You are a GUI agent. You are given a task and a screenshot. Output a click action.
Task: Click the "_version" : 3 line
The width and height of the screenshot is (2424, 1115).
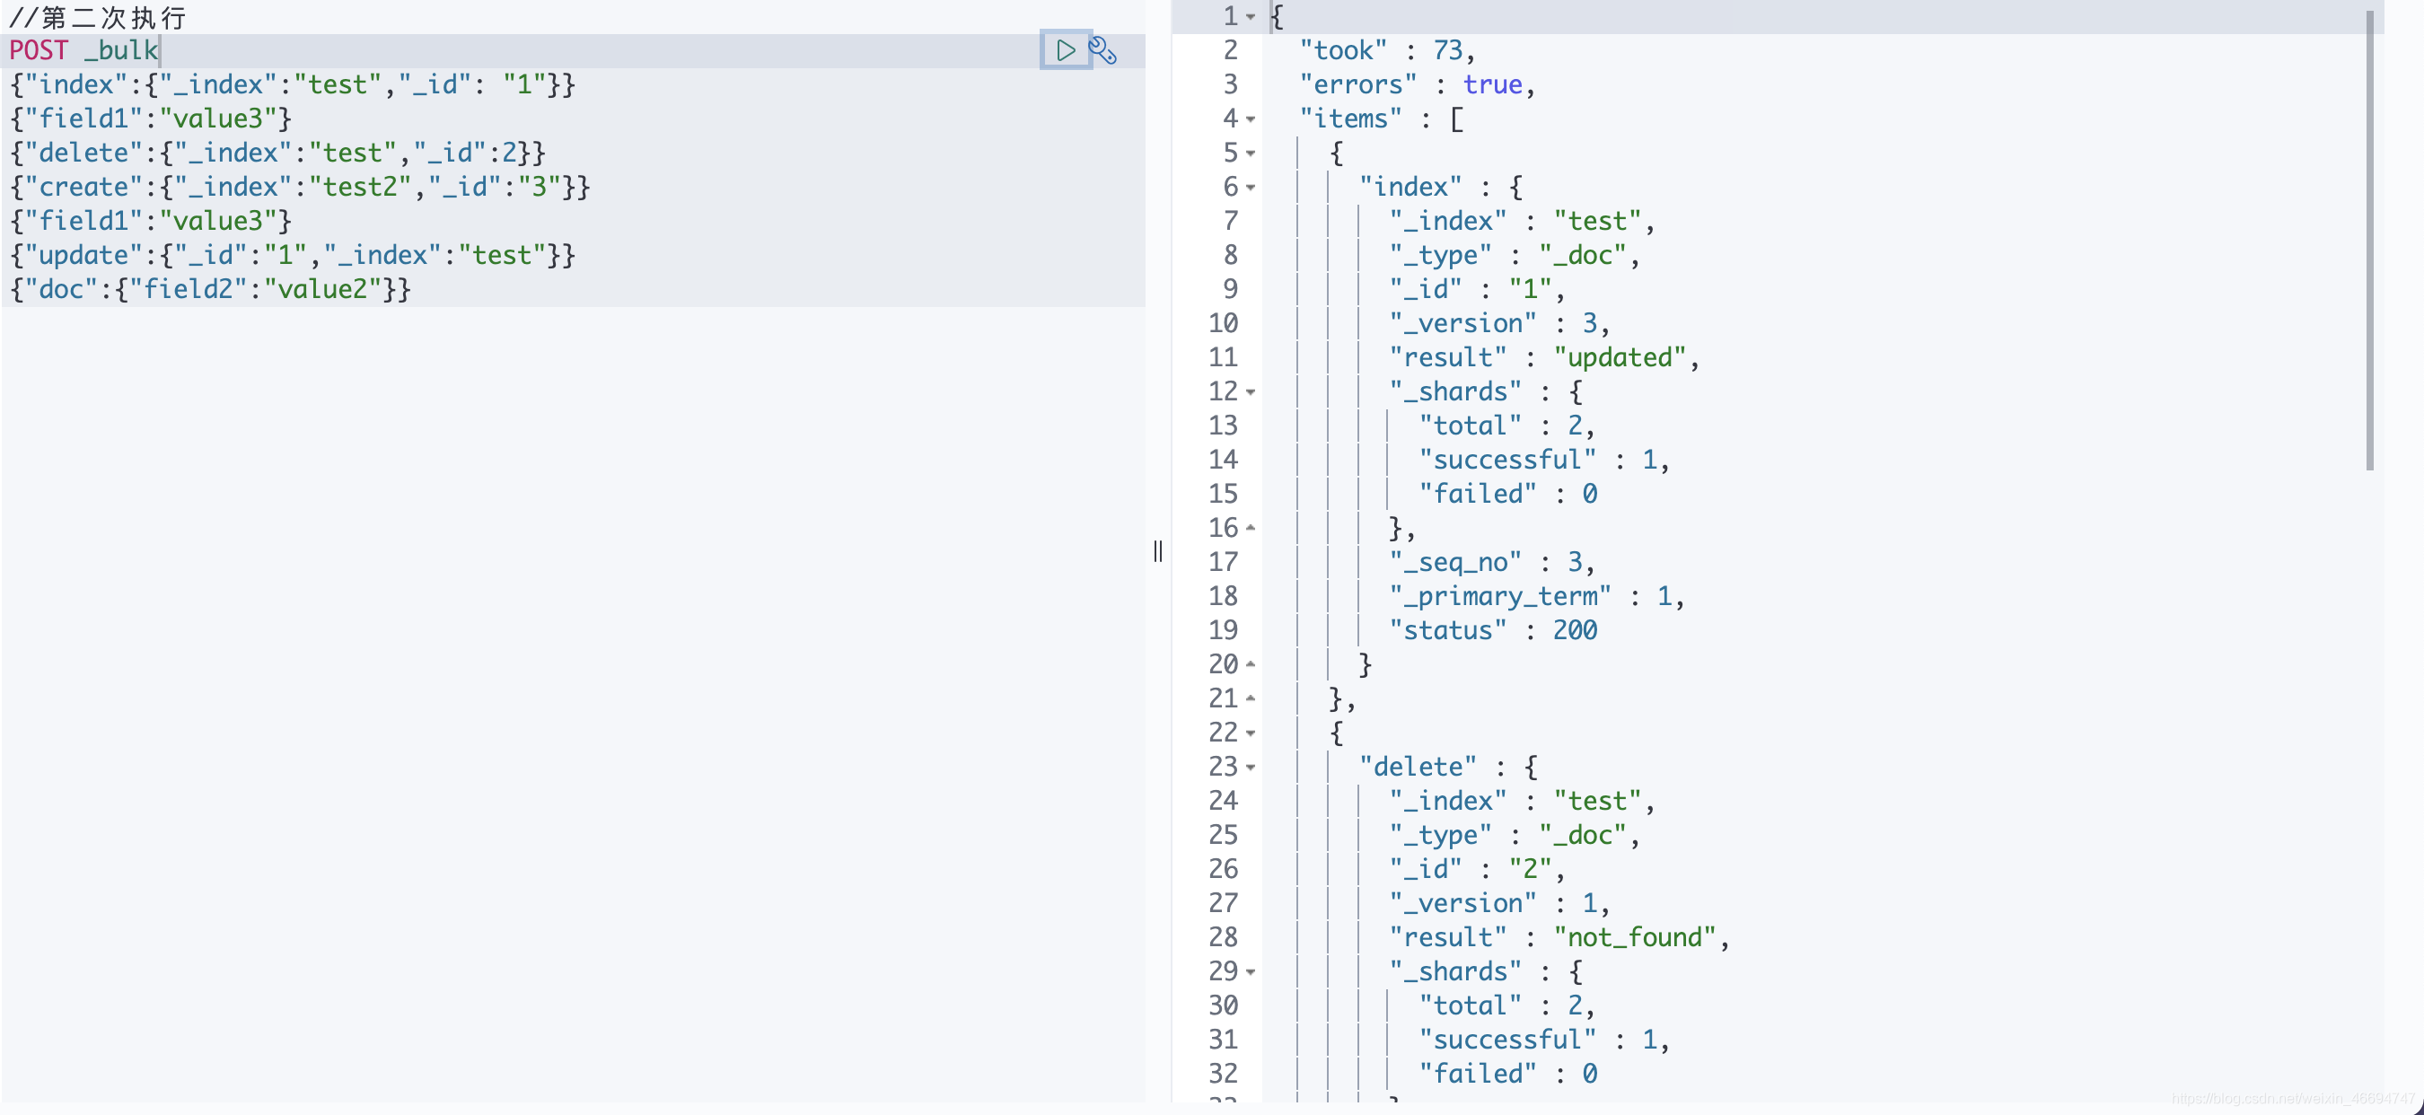pos(1500,324)
